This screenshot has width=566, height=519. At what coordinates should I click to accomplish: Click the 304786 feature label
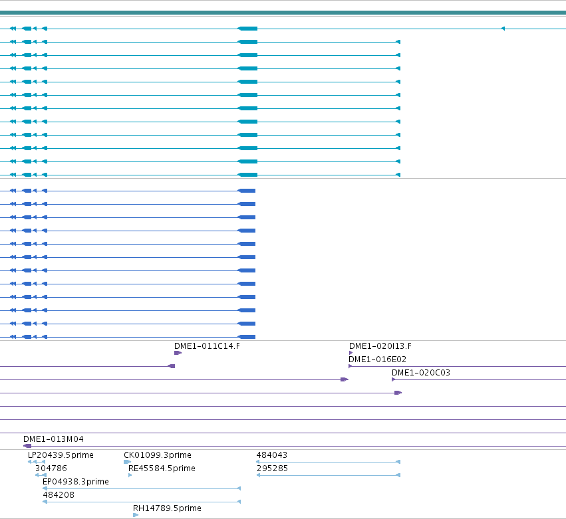click(51, 468)
